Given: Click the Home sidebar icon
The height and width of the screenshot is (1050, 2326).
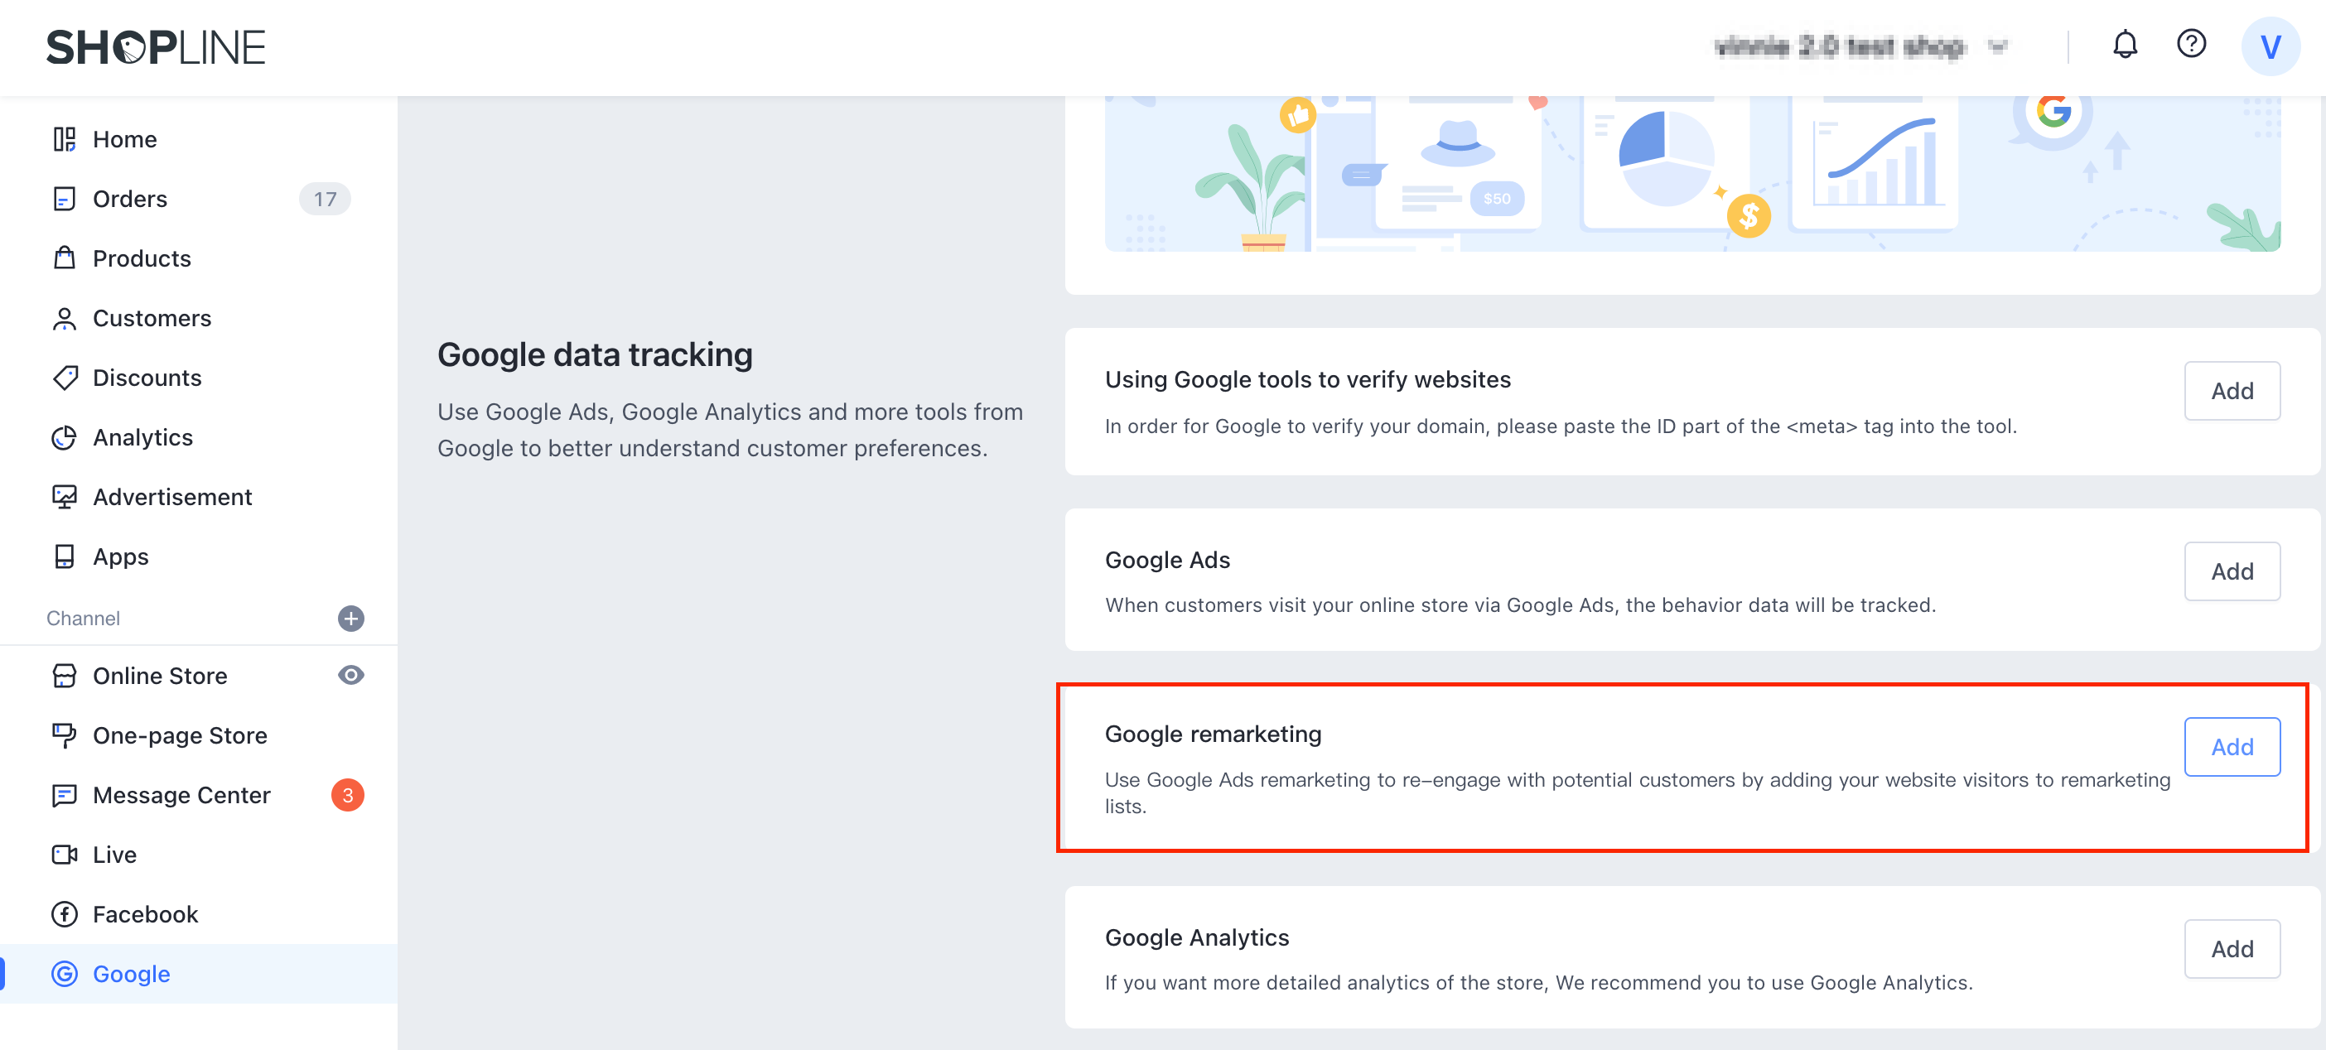Looking at the screenshot, I should 64,139.
